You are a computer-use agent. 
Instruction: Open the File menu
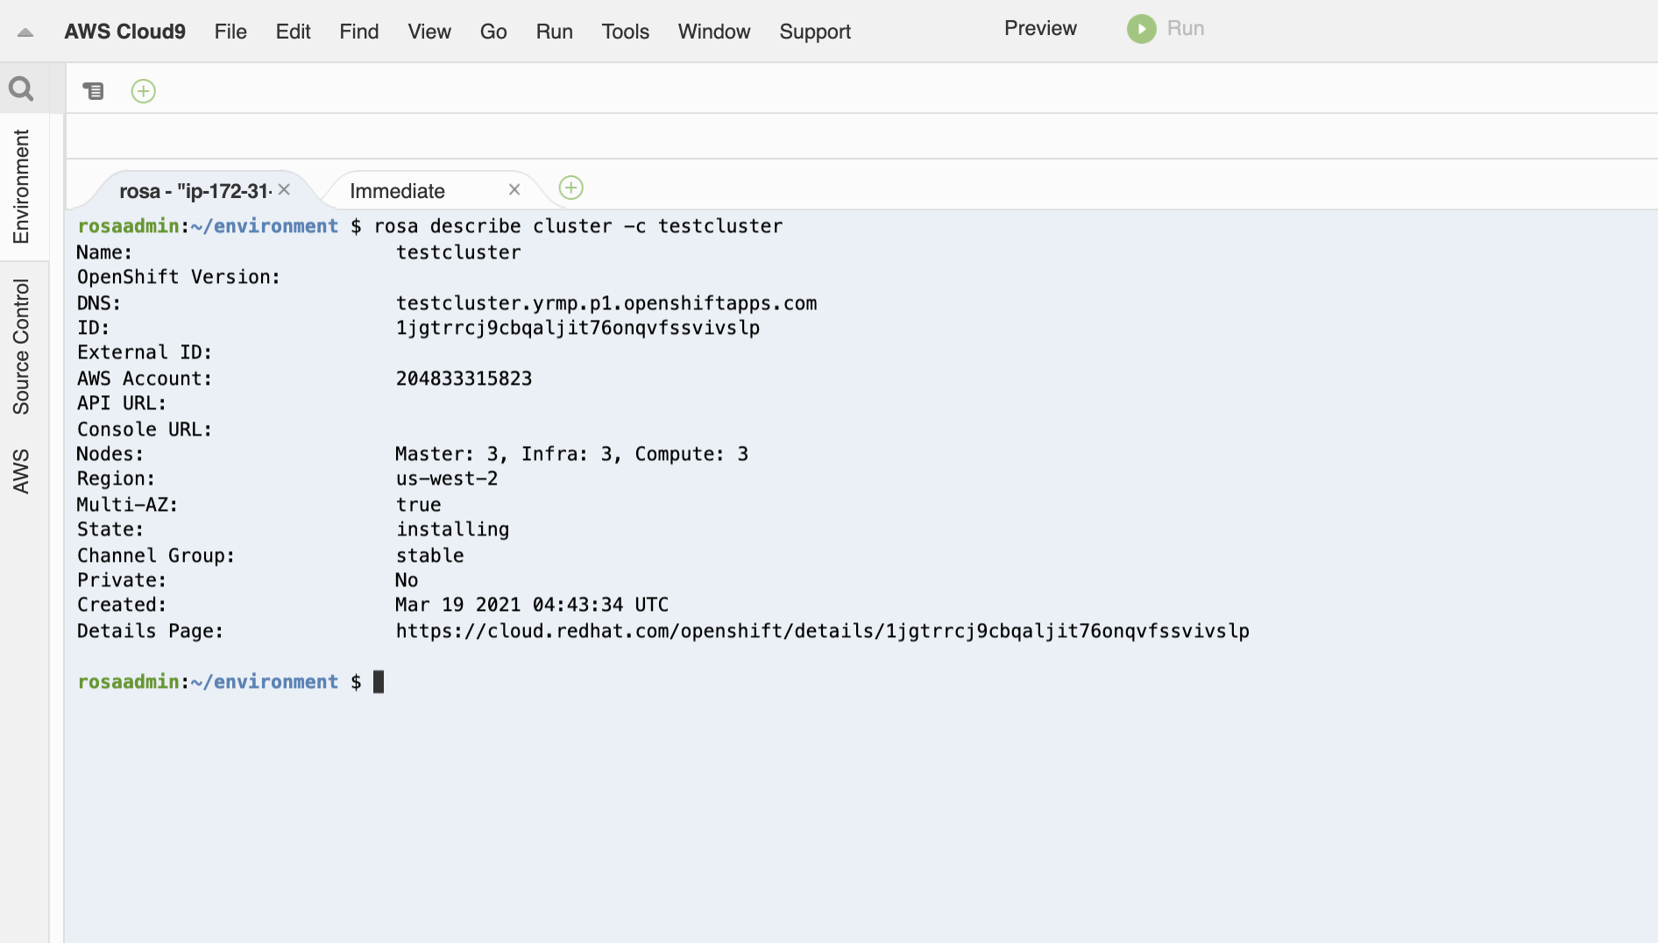(230, 32)
